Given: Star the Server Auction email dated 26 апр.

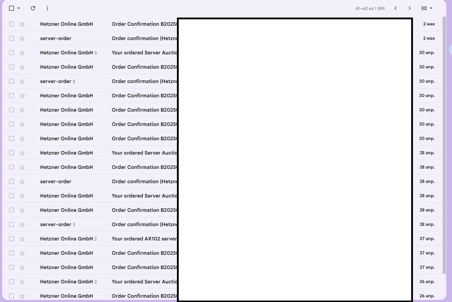Looking at the screenshot, I should click(22, 282).
